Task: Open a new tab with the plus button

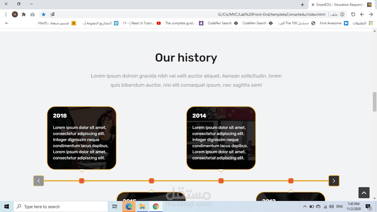Action: coord(302,5)
